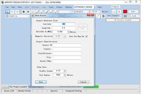
Task: Click the Redo toolbar icon
Action: [17, 12]
